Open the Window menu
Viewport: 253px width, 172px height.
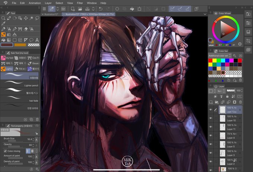coord(92,3)
